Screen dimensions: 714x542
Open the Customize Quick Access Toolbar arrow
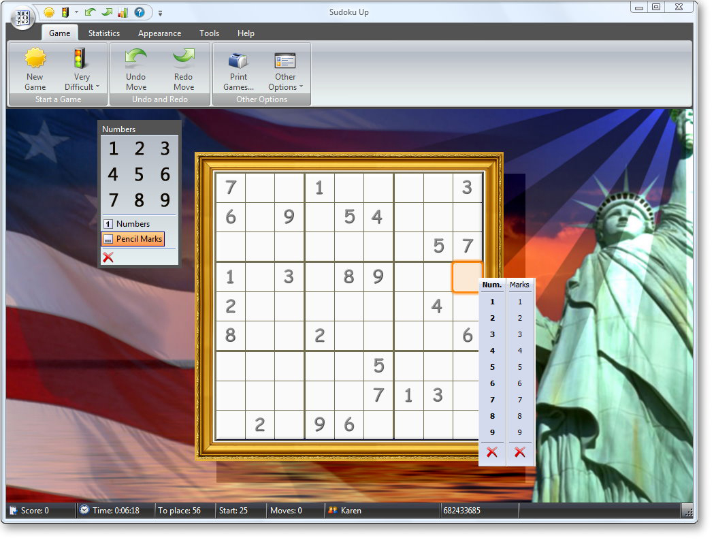pyautogui.click(x=160, y=13)
